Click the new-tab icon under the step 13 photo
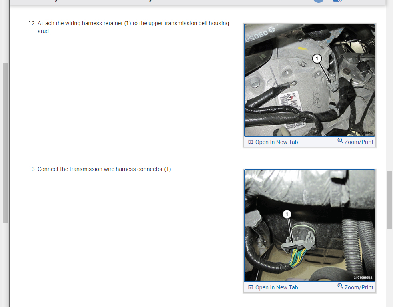393x307 pixels. click(x=251, y=287)
